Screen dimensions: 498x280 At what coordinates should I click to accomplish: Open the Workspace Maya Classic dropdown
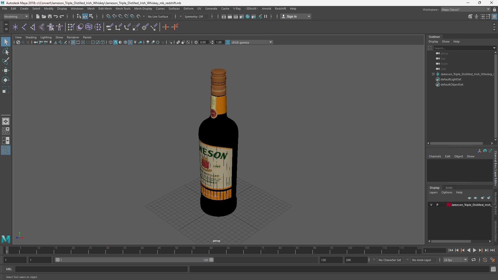coord(466,10)
